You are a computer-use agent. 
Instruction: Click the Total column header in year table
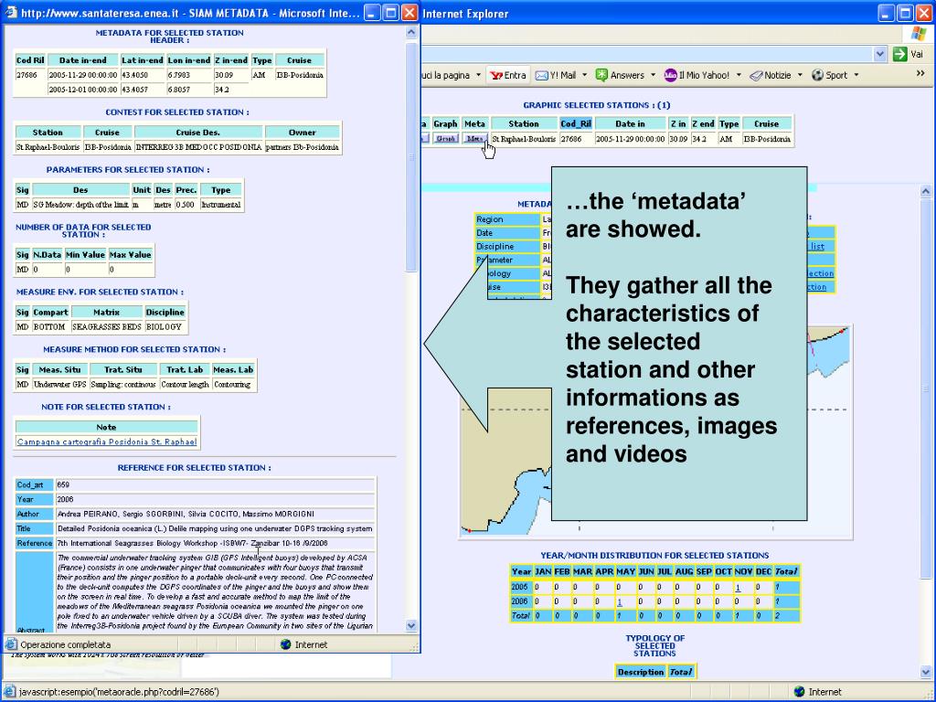pyautogui.click(x=786, y=571)
